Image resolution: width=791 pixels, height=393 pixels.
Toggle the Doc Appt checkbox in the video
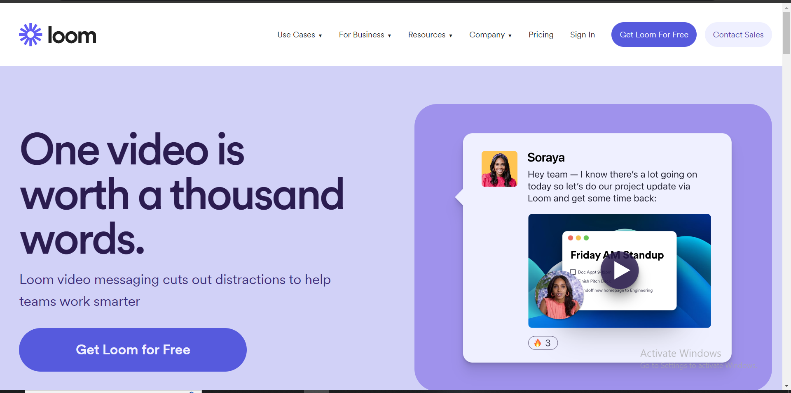573,272
